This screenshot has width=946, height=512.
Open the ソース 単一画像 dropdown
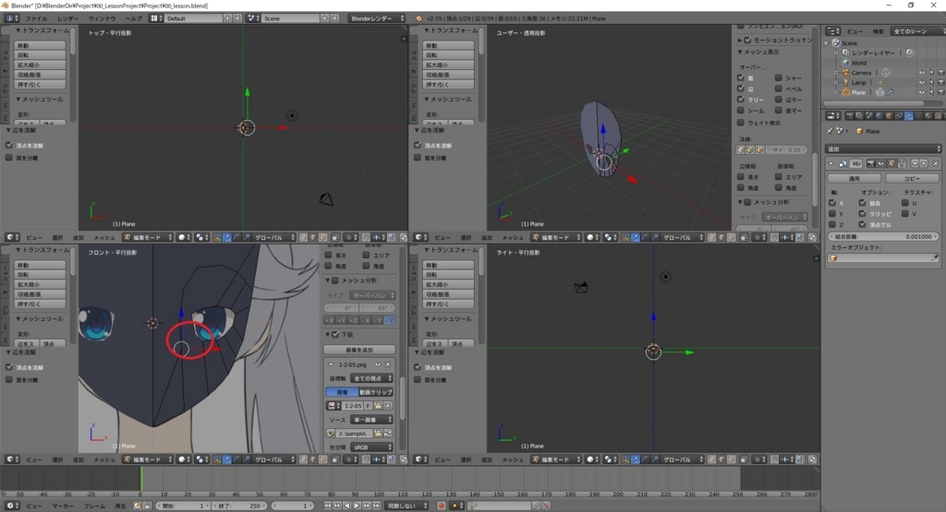click(x=371, y=420)
